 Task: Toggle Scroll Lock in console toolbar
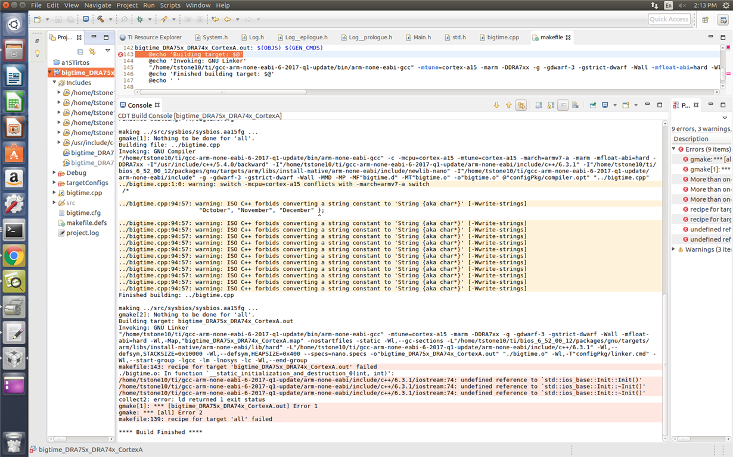click(x=551, y=105)
